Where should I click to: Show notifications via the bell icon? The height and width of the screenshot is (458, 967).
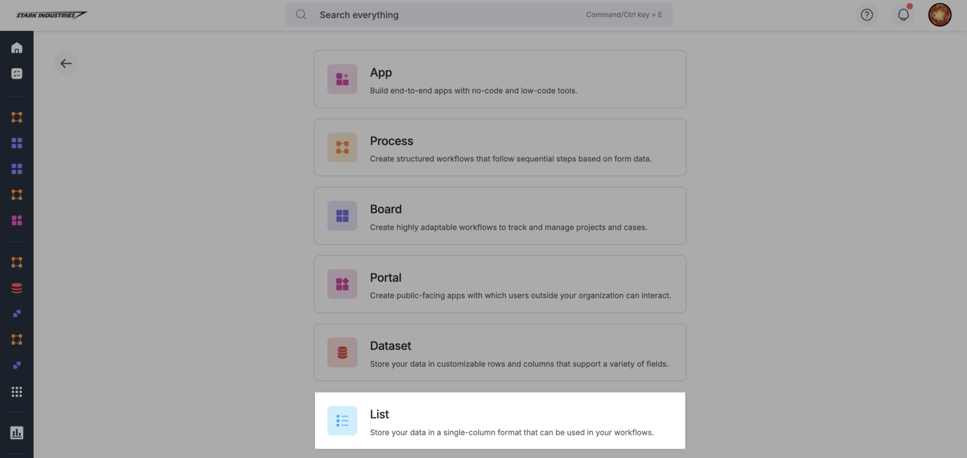[903, 15]
